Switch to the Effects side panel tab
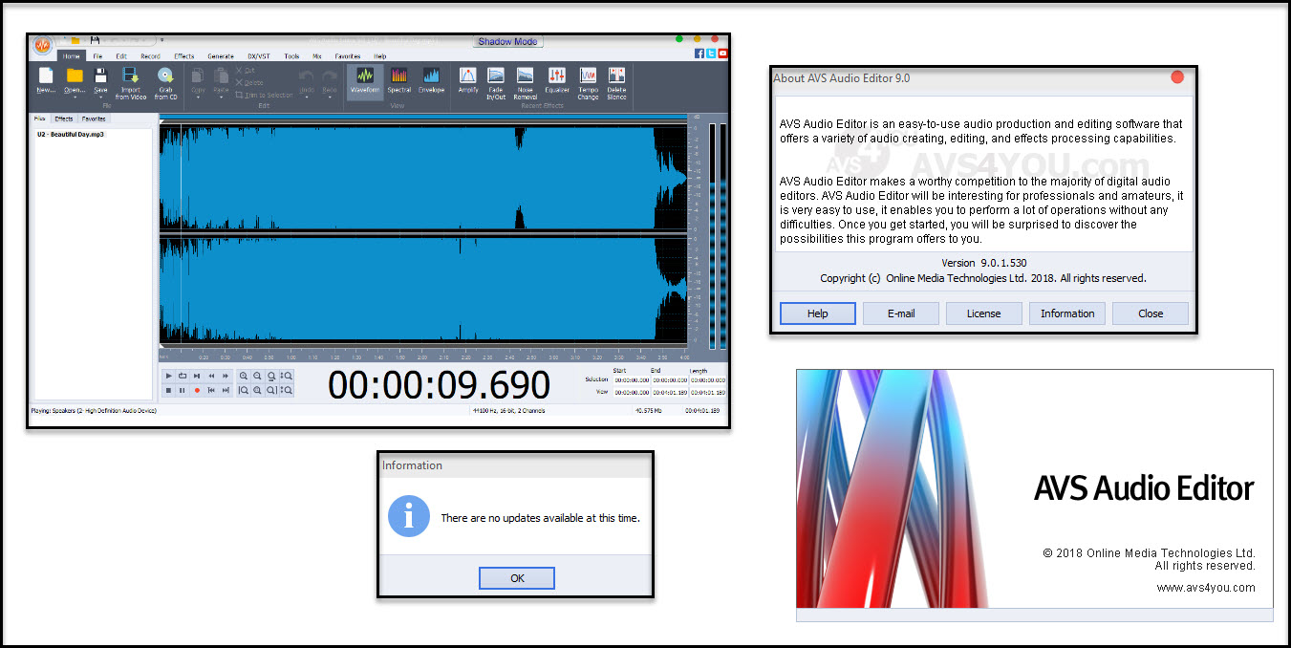Image resolution: width=1291 pixels, height=648 pixels. pos(64,119)
